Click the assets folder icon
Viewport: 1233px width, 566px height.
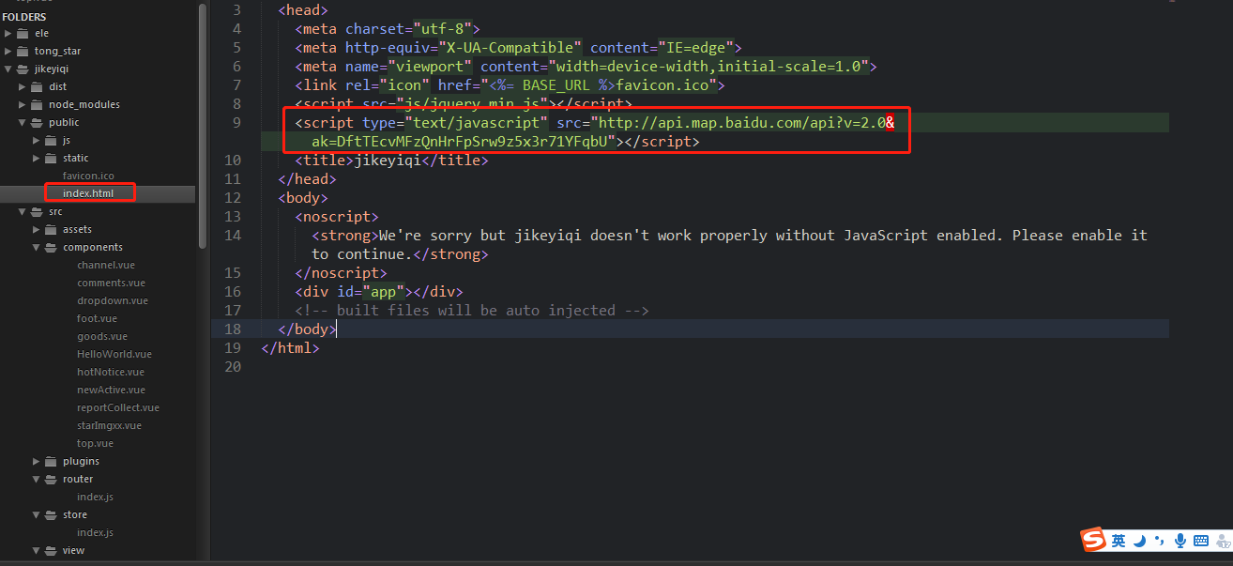click(x=51, y=229)
